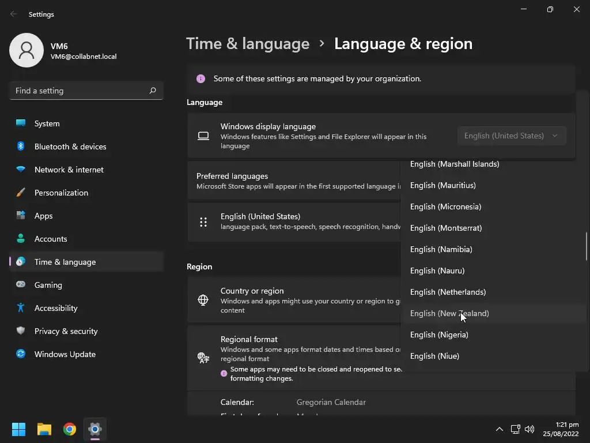The image size is (590, 443).
Task: Click the Regional format language icon
Action: click(203, 358)
